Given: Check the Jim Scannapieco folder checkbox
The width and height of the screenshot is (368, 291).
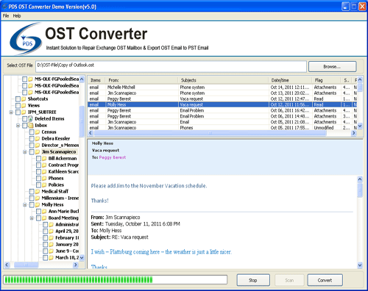Looking at the screenshot, I should click(32, 152).
